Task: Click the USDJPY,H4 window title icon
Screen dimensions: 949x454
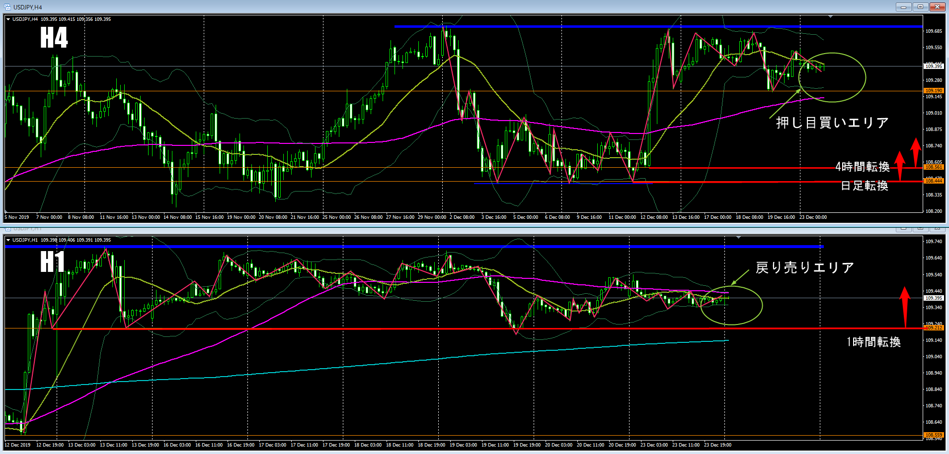Action: pos(7,7)
